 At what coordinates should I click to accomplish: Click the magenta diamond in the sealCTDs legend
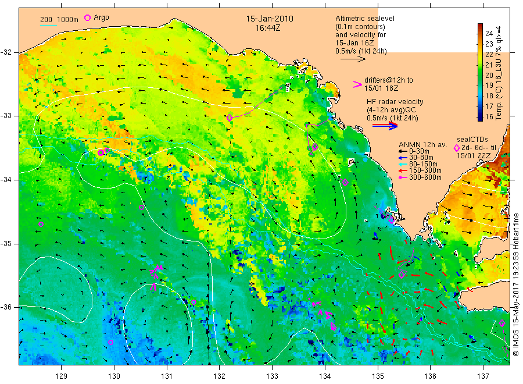pyautogui.click(x=457, y=148)
